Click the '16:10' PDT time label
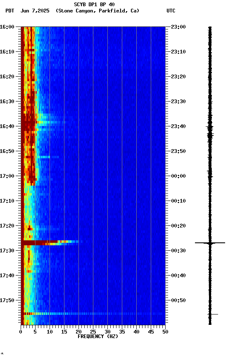Viewport: 228px width, 358px height. (x=7, y=52)
